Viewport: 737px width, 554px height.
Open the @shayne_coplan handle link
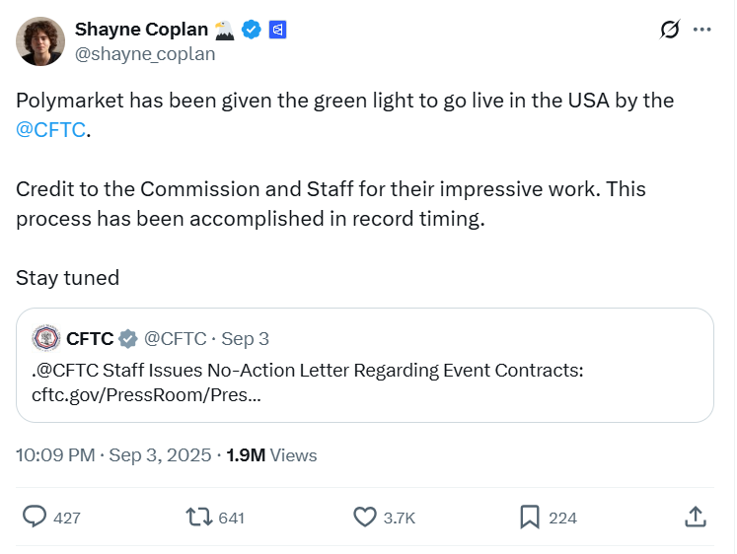click(x=145, y=53)
